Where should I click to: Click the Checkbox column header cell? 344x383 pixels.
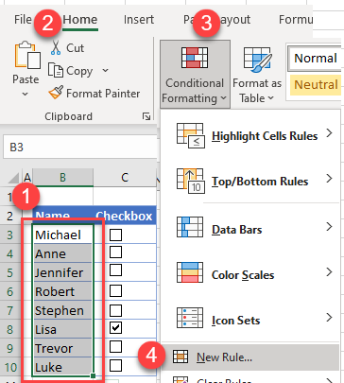[125, 216]
